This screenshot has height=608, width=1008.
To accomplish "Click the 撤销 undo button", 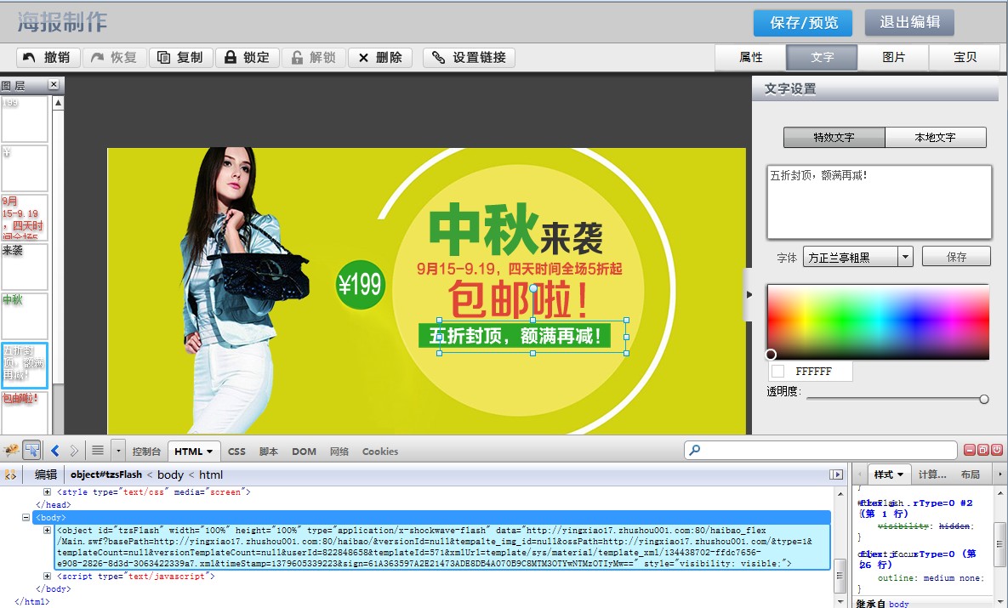I will point(48,57).
